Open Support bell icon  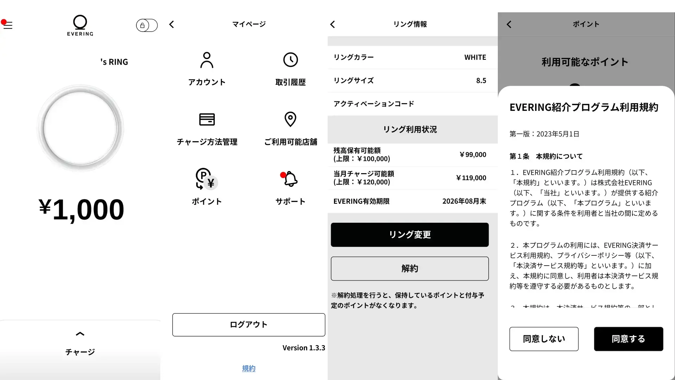point(290,179)
